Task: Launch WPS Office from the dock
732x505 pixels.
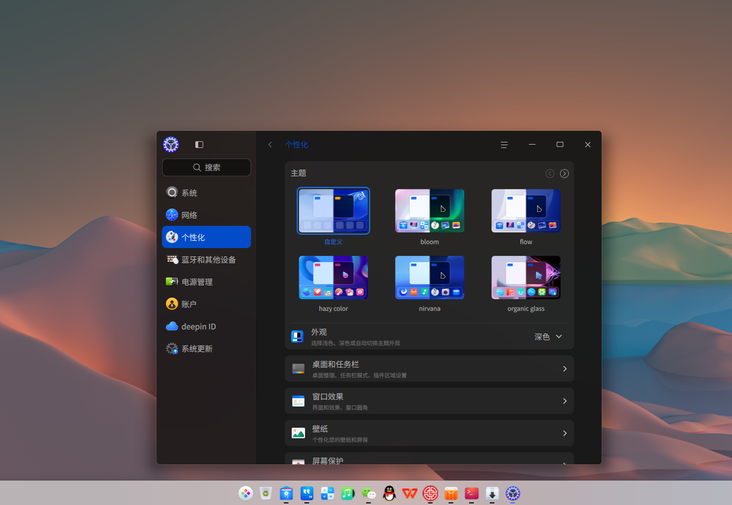Action: [410, 493]
